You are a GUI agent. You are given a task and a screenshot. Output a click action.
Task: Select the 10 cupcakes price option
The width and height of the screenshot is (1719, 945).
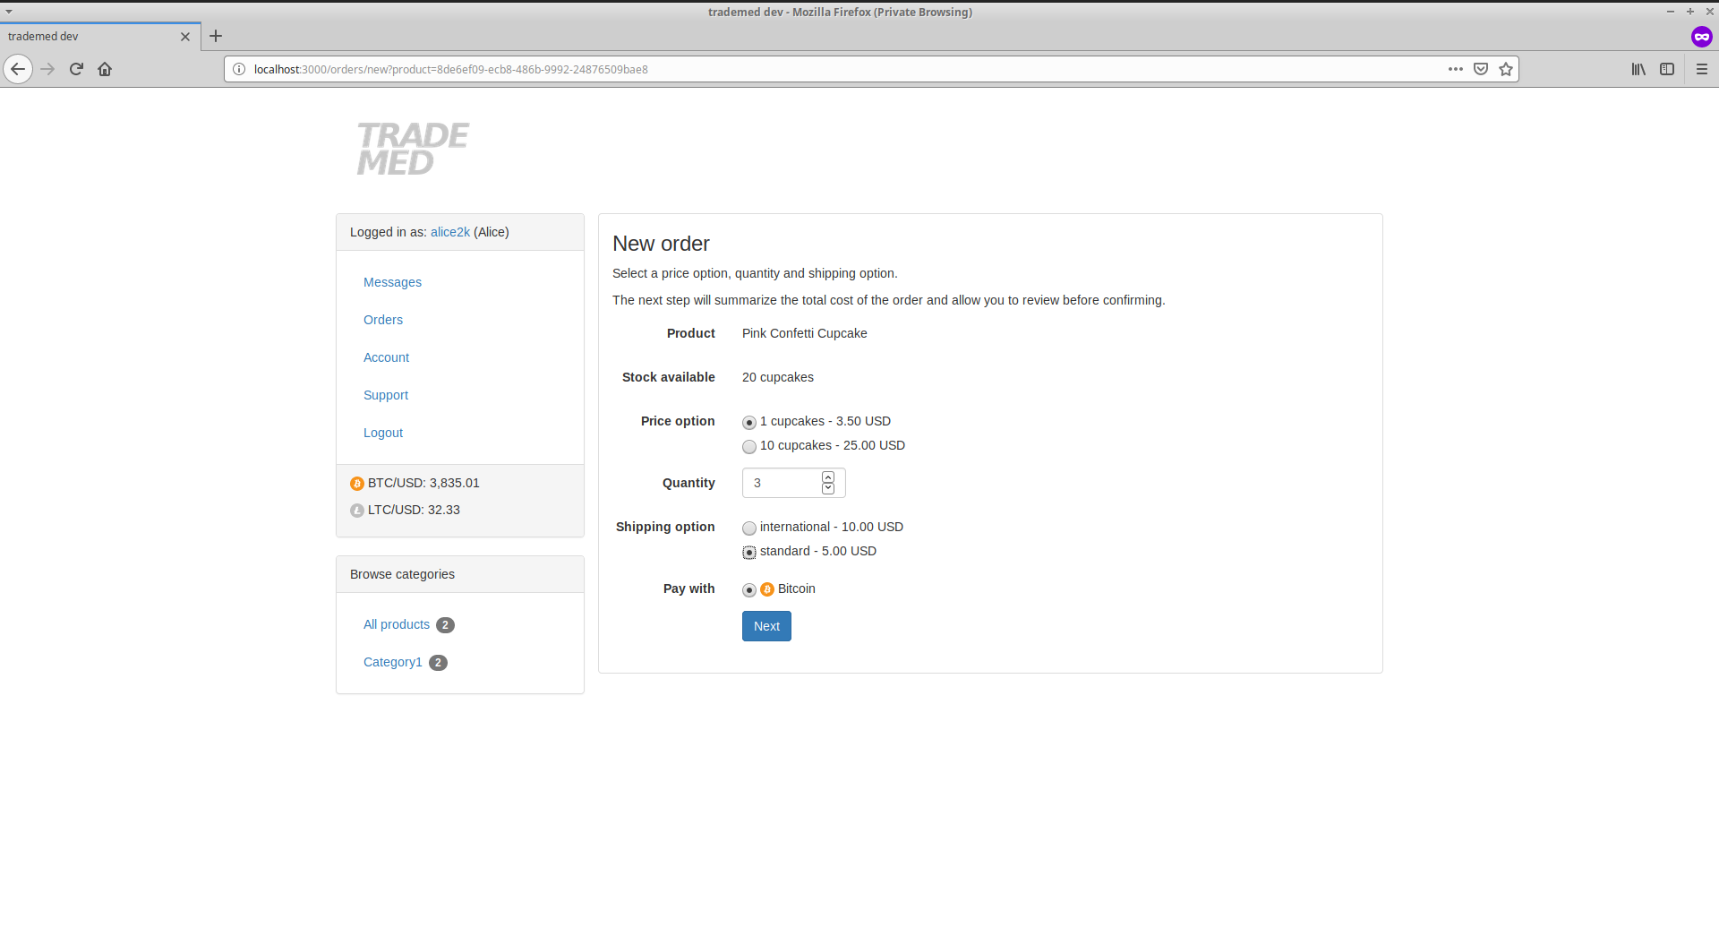(x=749, y=446)
